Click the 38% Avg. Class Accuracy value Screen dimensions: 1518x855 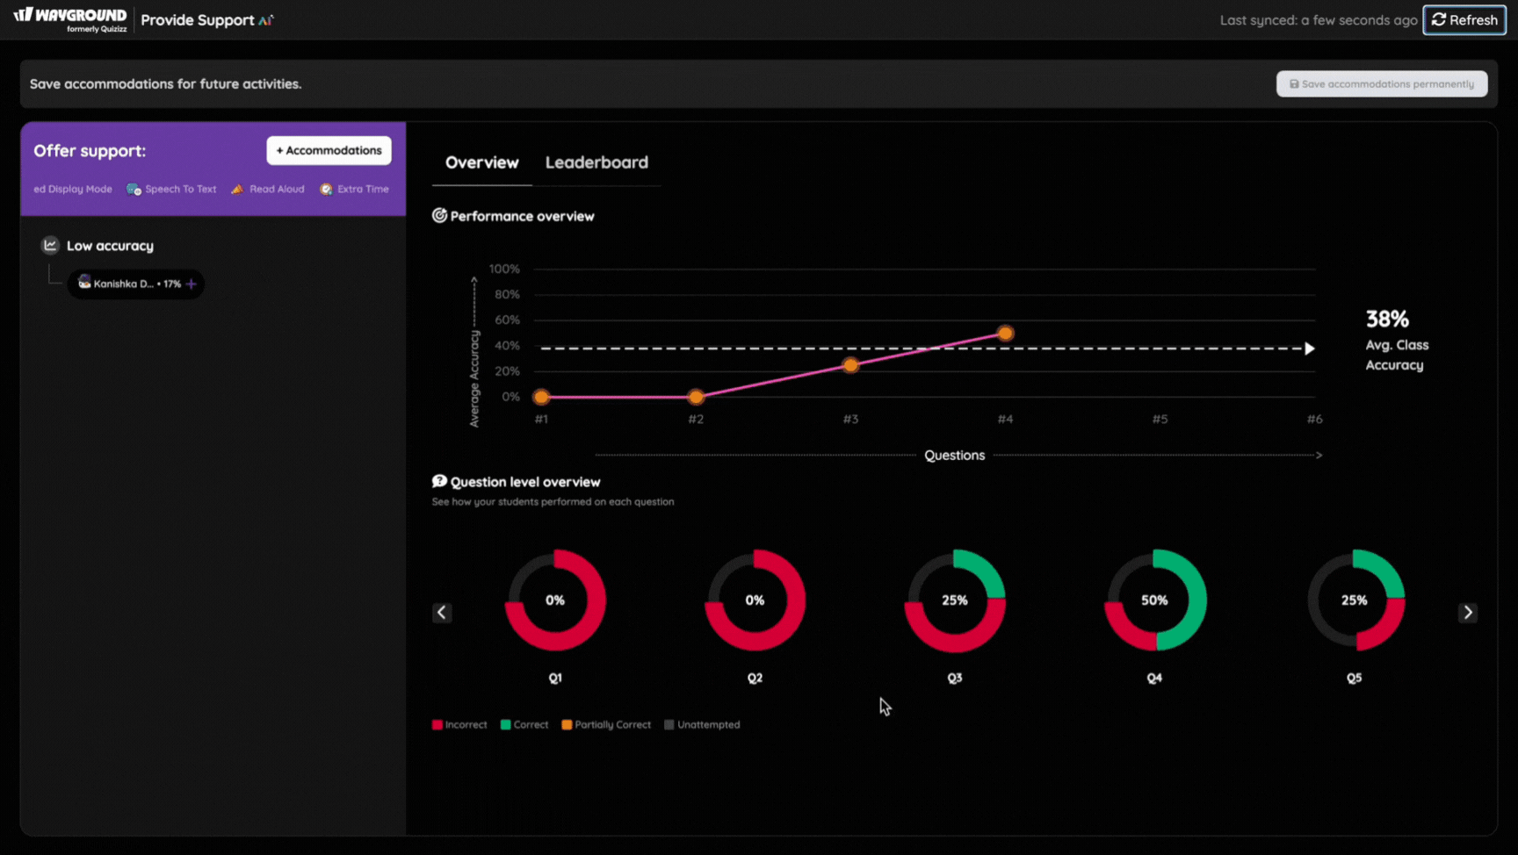coord(1387,319)
